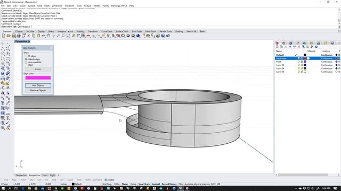Click the blue Render sphere icon
Screen dimensions: 341x191
[x=138, y=36]
